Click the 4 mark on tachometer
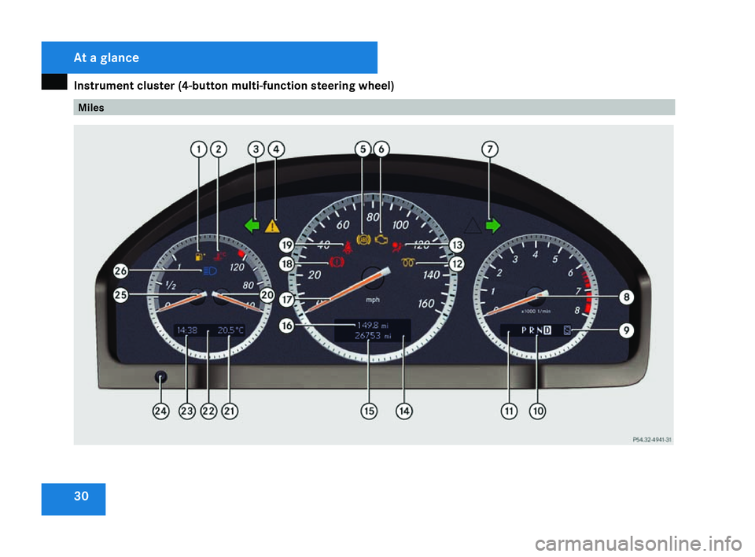Screen dimensions: 755x557 pyautogui.click(x=535, y=254)
